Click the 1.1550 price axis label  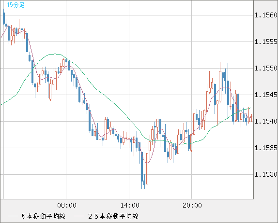tap(266, 68)
